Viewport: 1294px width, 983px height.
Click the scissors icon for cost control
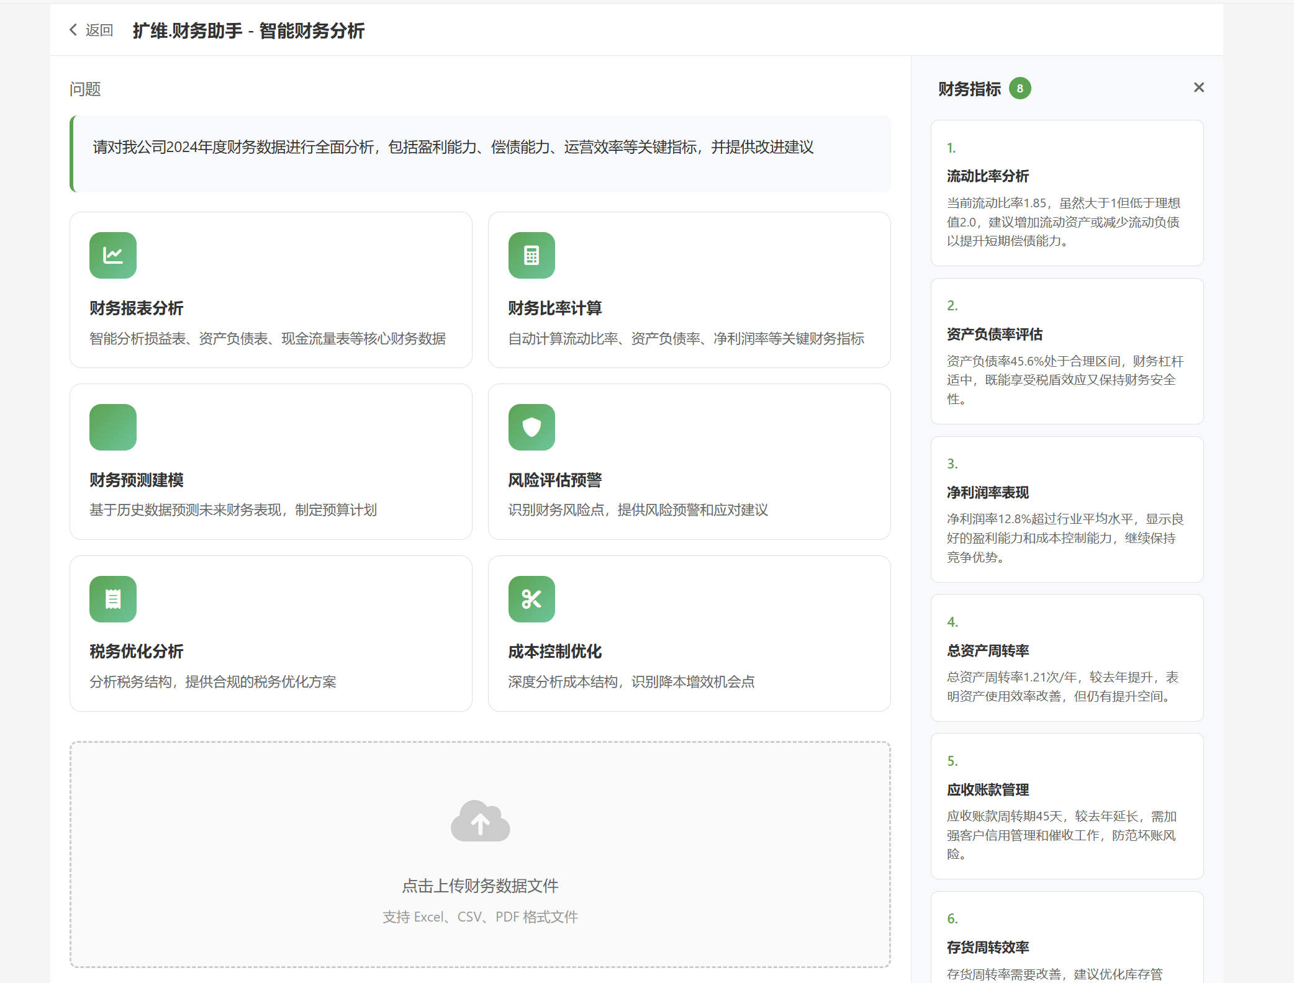click(531, 599)
